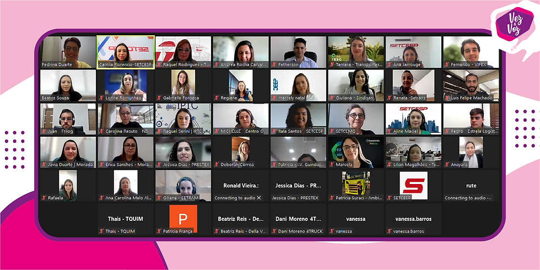Click muted mic icon next to Thais - TQUIM label
540x270 pixels.
coord(101,231)
